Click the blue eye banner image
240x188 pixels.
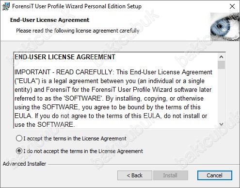click(x=225, y=27)
